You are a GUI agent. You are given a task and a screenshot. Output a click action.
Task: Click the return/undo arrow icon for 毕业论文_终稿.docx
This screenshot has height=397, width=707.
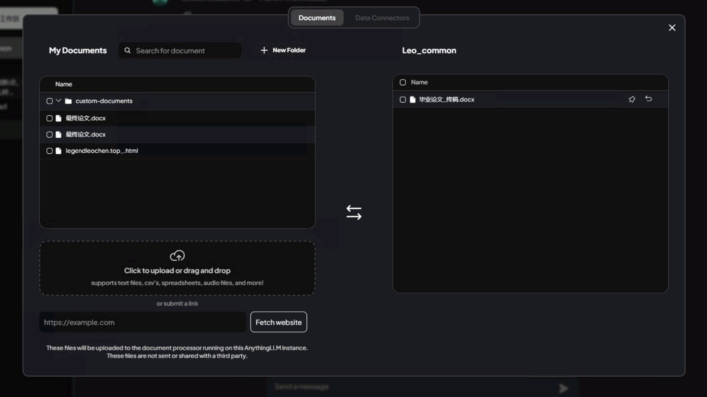pyautogui.click(x=648, y=99)
